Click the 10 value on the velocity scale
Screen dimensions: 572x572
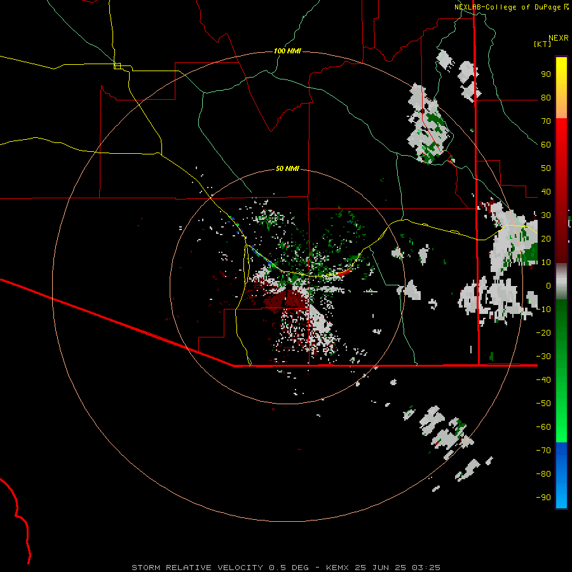click(x=546, y=262)
